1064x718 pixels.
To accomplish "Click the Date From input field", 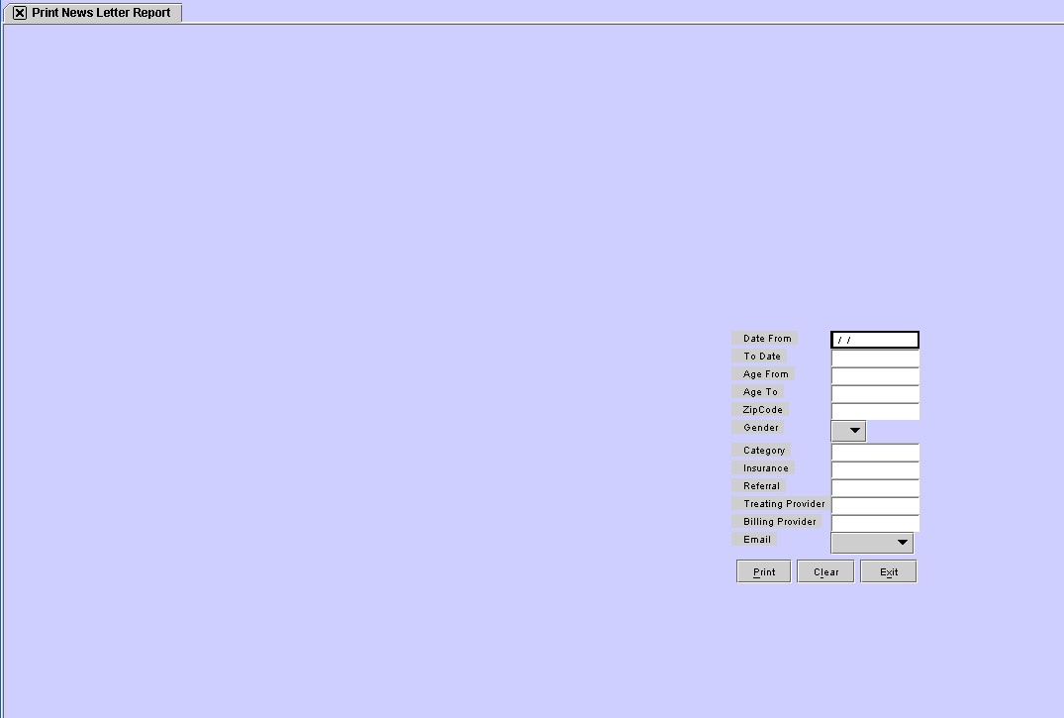I will (x=875, y=340).
